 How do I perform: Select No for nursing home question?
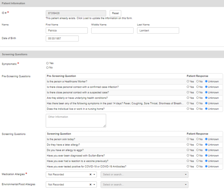198,109
